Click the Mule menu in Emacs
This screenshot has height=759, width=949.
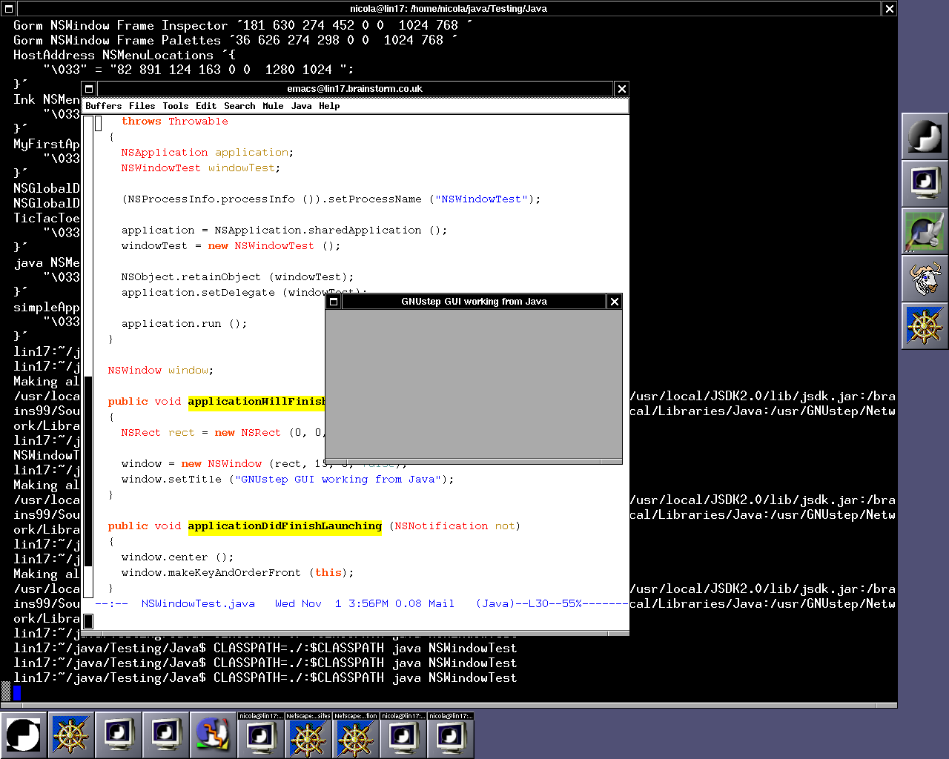click(x=273, y=106)
